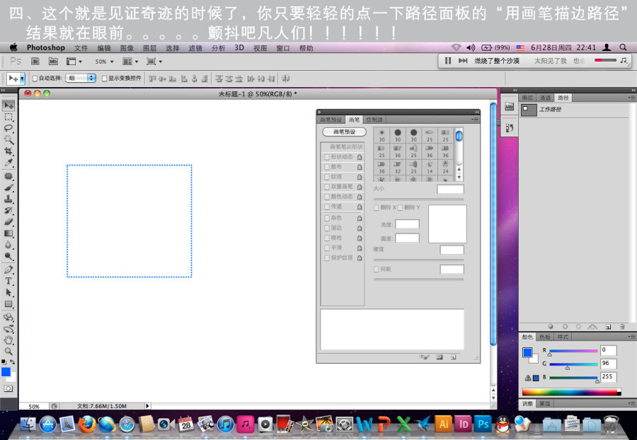The height and width of the screenshot is (440, 637).
Task: Select the Gradient tool
Action: click(x=8, y=233)
